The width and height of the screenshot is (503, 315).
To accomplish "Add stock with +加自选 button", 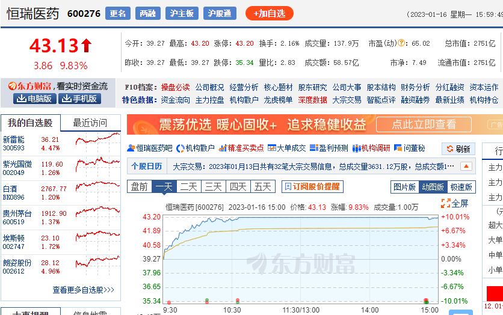I will pos(270,13).
